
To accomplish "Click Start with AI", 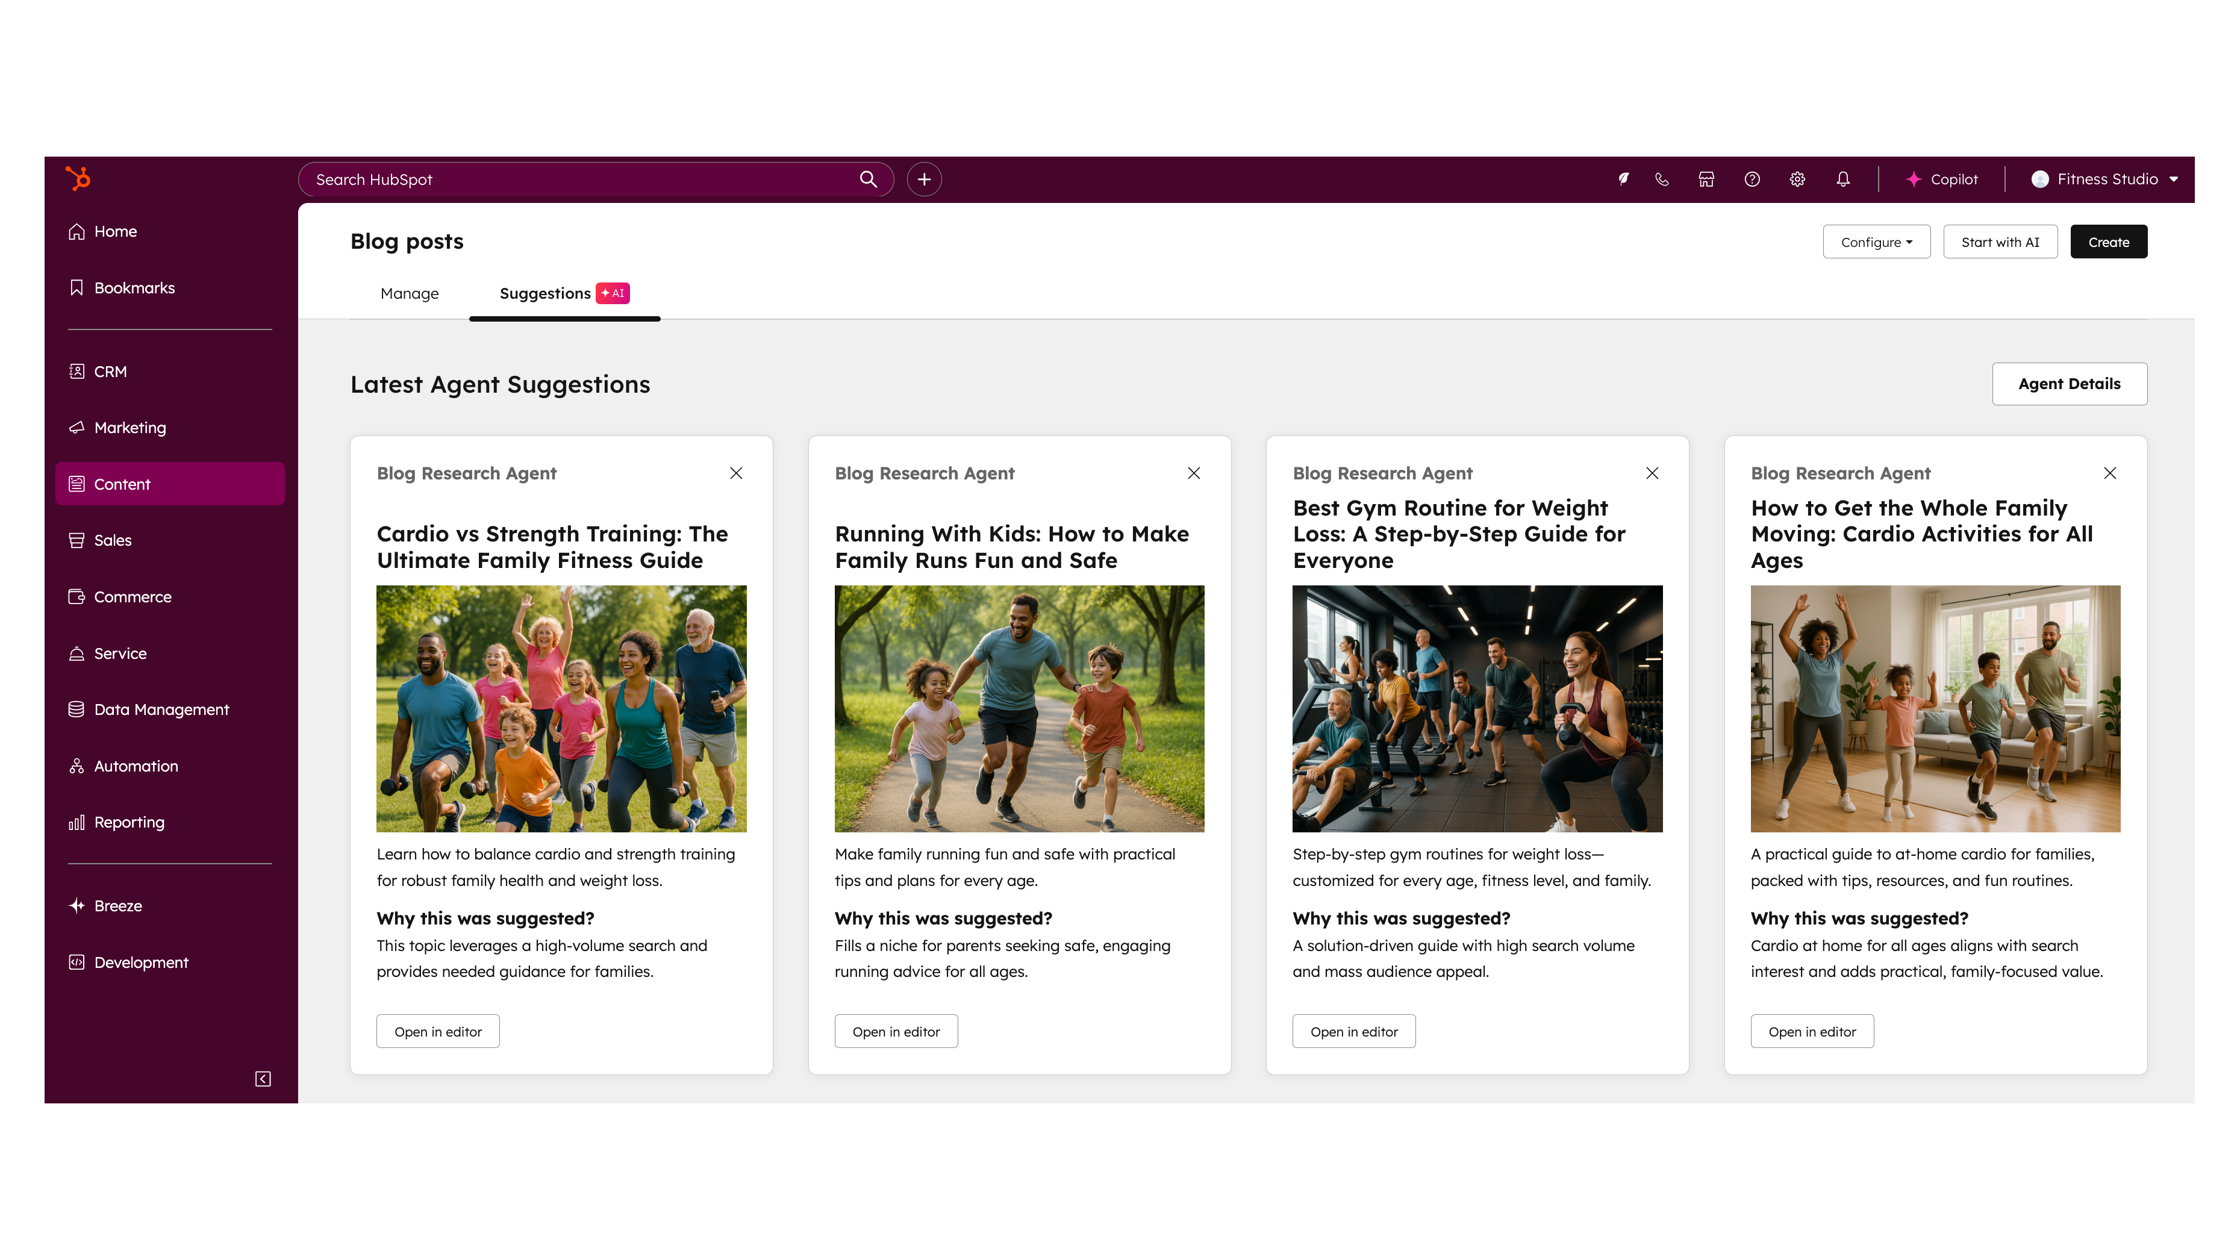I will pyautogui.click(x=2000, y=242).
